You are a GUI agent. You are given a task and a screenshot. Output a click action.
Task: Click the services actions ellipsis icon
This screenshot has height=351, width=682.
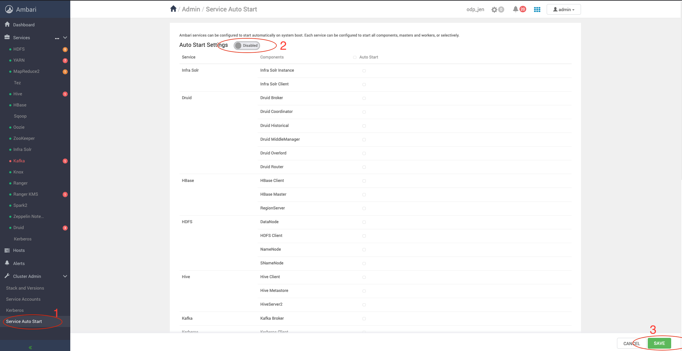(57, 38)
